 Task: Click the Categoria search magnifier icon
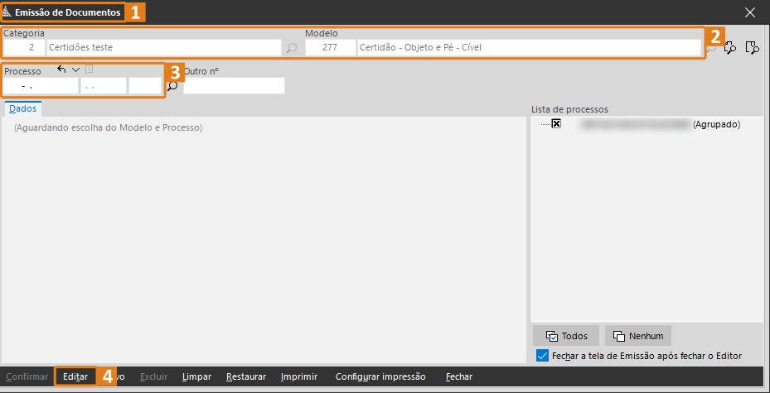click(292, 48)
